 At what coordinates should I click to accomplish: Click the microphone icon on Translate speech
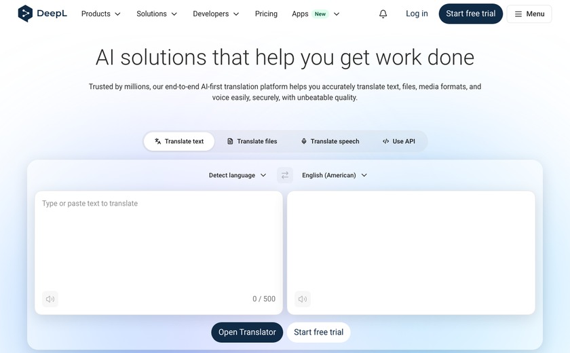click(x=304, y=141)
